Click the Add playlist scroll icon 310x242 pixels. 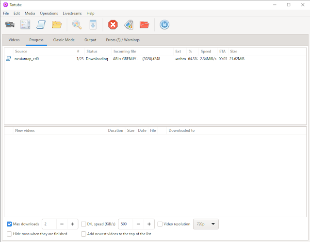pos(41,25)
